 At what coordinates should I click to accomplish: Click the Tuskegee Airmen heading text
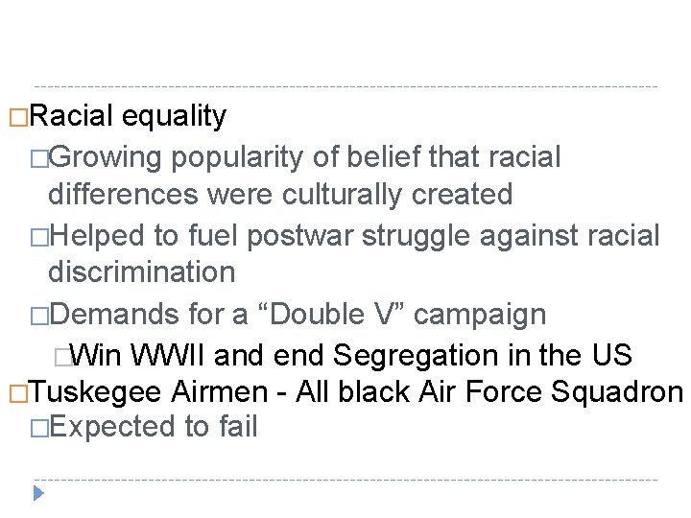pos(149,392)
